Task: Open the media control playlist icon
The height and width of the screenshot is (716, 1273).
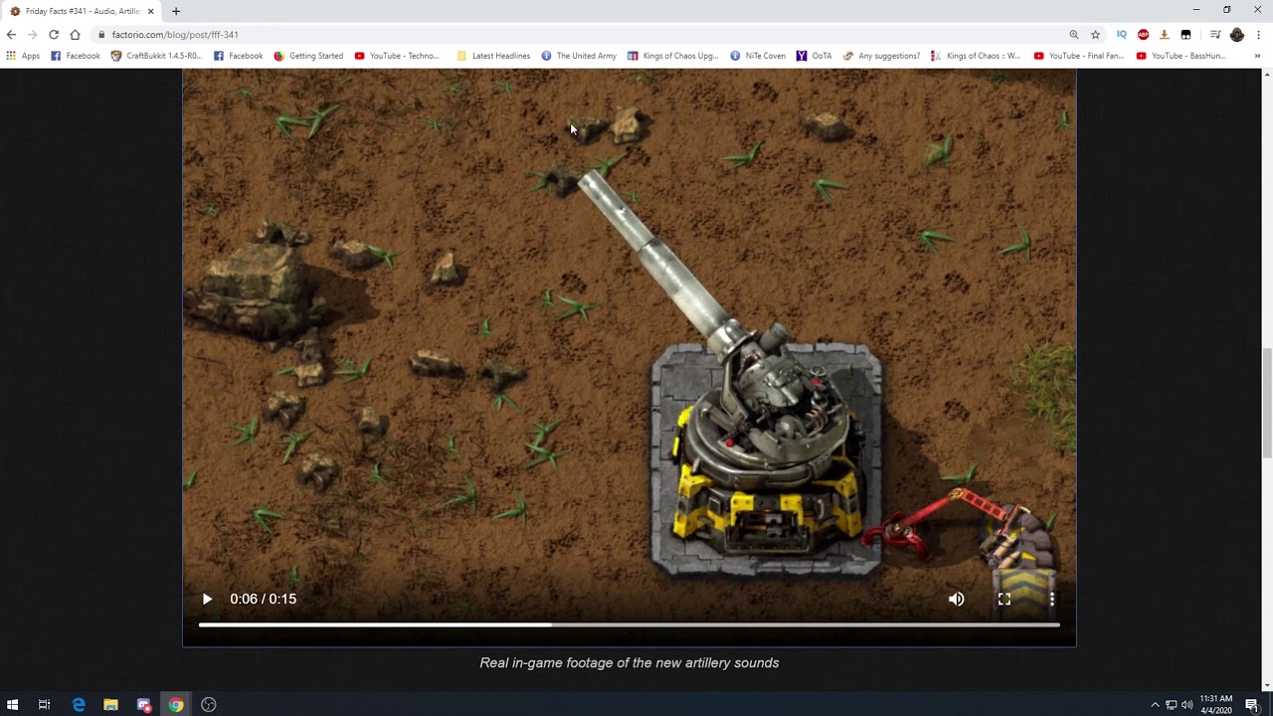Action: (1215, 34)
